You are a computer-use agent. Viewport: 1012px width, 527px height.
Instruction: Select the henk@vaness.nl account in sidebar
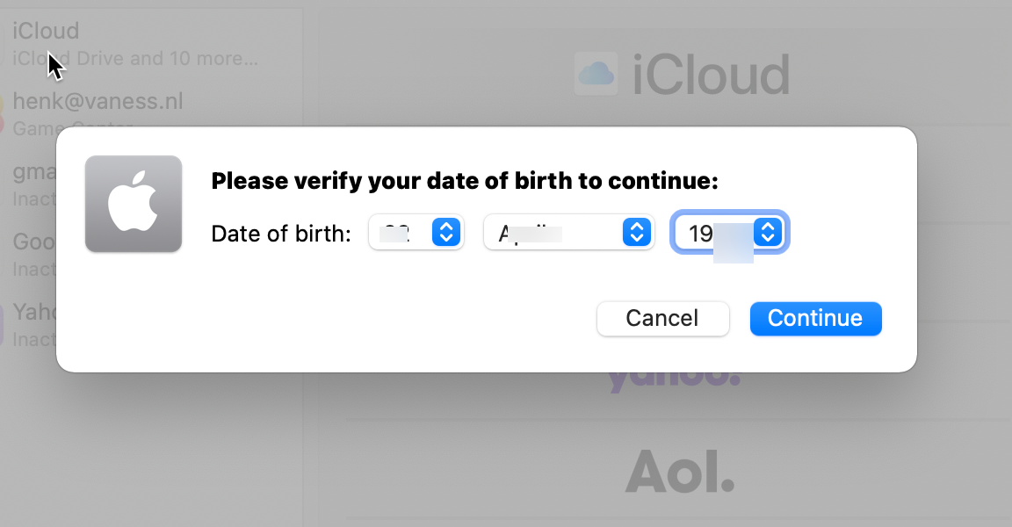(132, 112)
